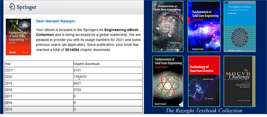Viewport: 267px width, 117px height.
Task: Open the Fundamentals of Solid State Engineering email cover
Action: click(18, 37)
